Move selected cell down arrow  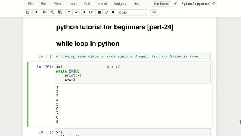click(x=76, y=12)
